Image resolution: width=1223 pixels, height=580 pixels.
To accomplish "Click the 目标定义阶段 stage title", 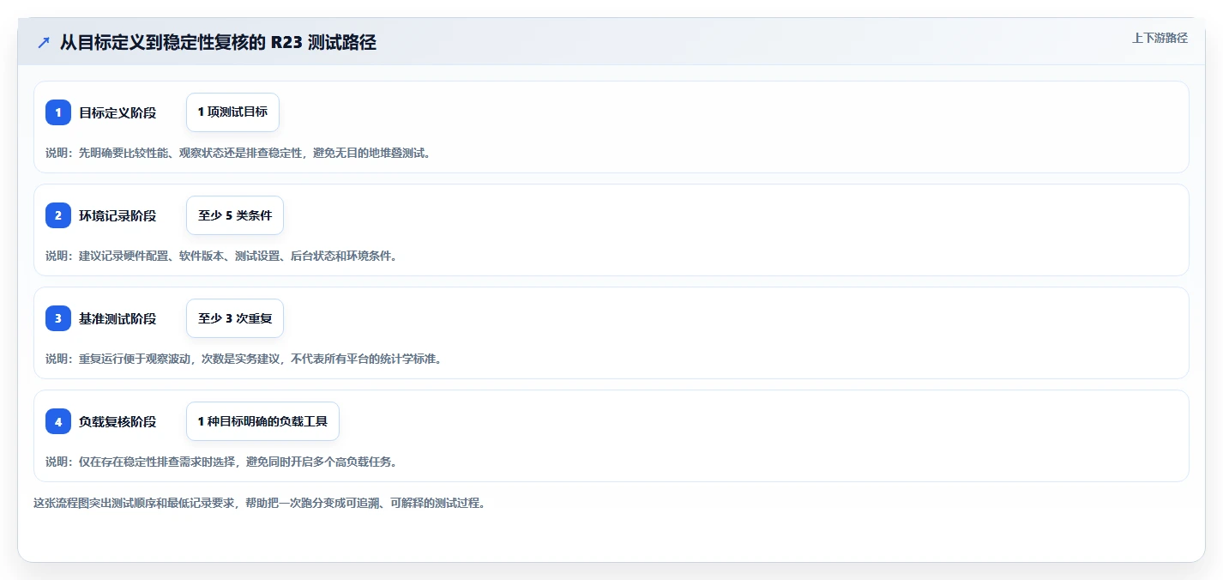I will [117, 112].
